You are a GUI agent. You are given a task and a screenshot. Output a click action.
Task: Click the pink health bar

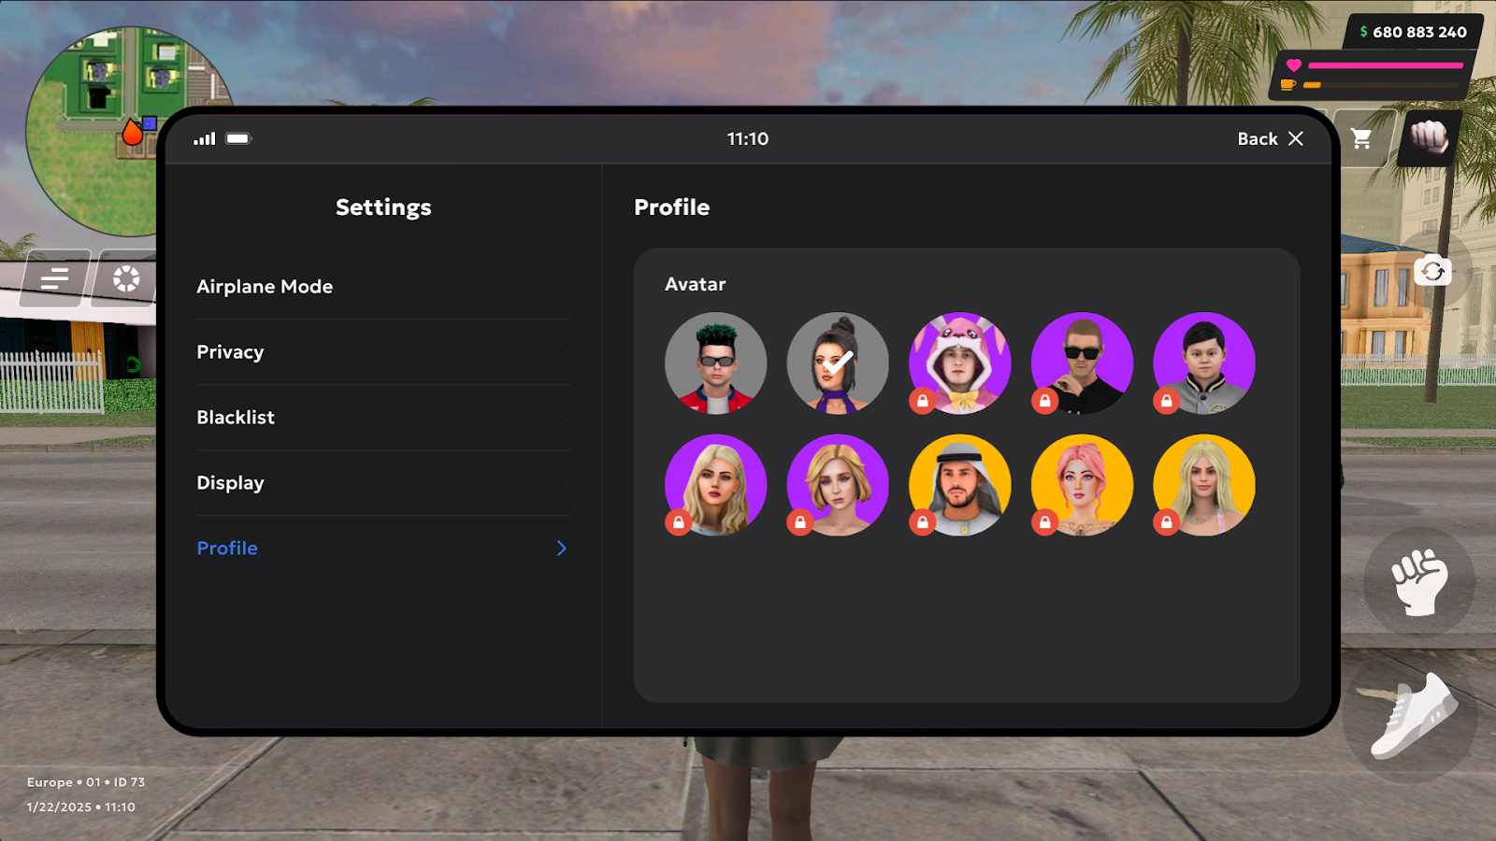pos(1386,65)
